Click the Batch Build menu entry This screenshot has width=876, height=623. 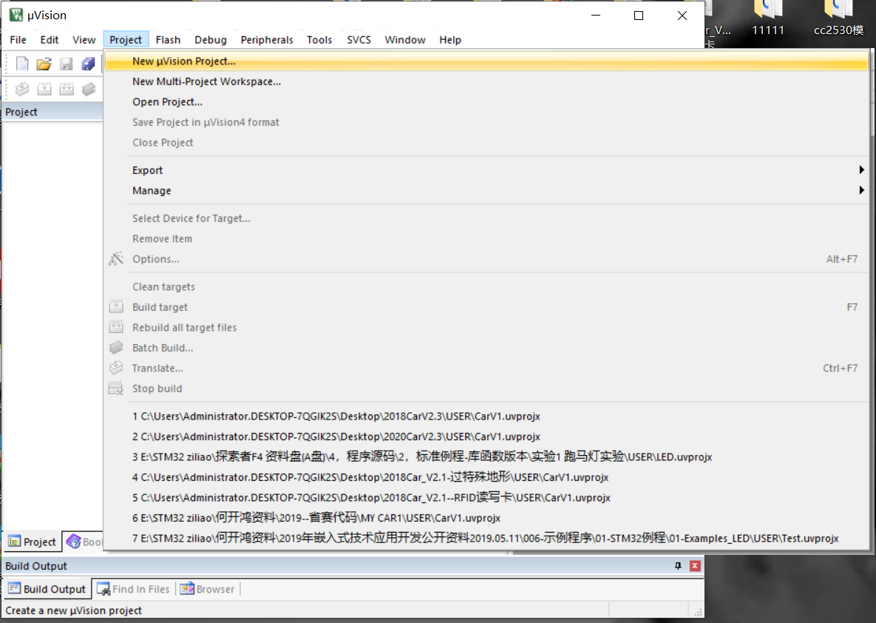tap(486, 348)
